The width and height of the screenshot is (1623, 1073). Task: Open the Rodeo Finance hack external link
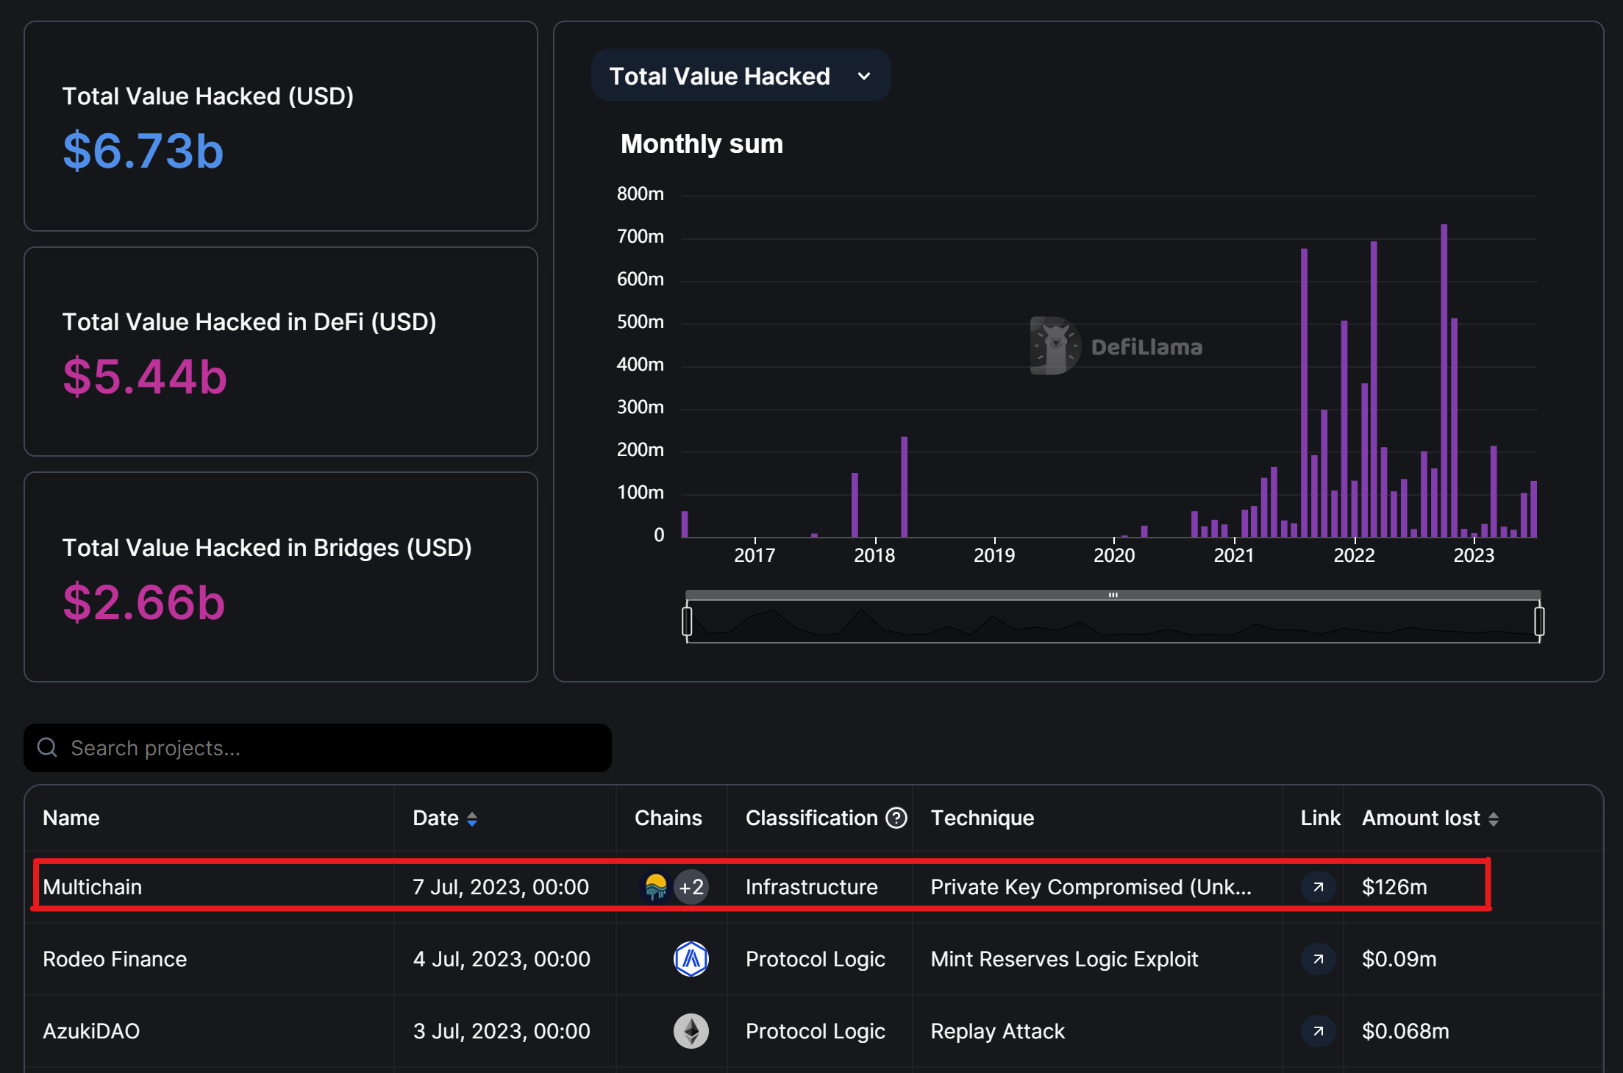(1319, 959)
